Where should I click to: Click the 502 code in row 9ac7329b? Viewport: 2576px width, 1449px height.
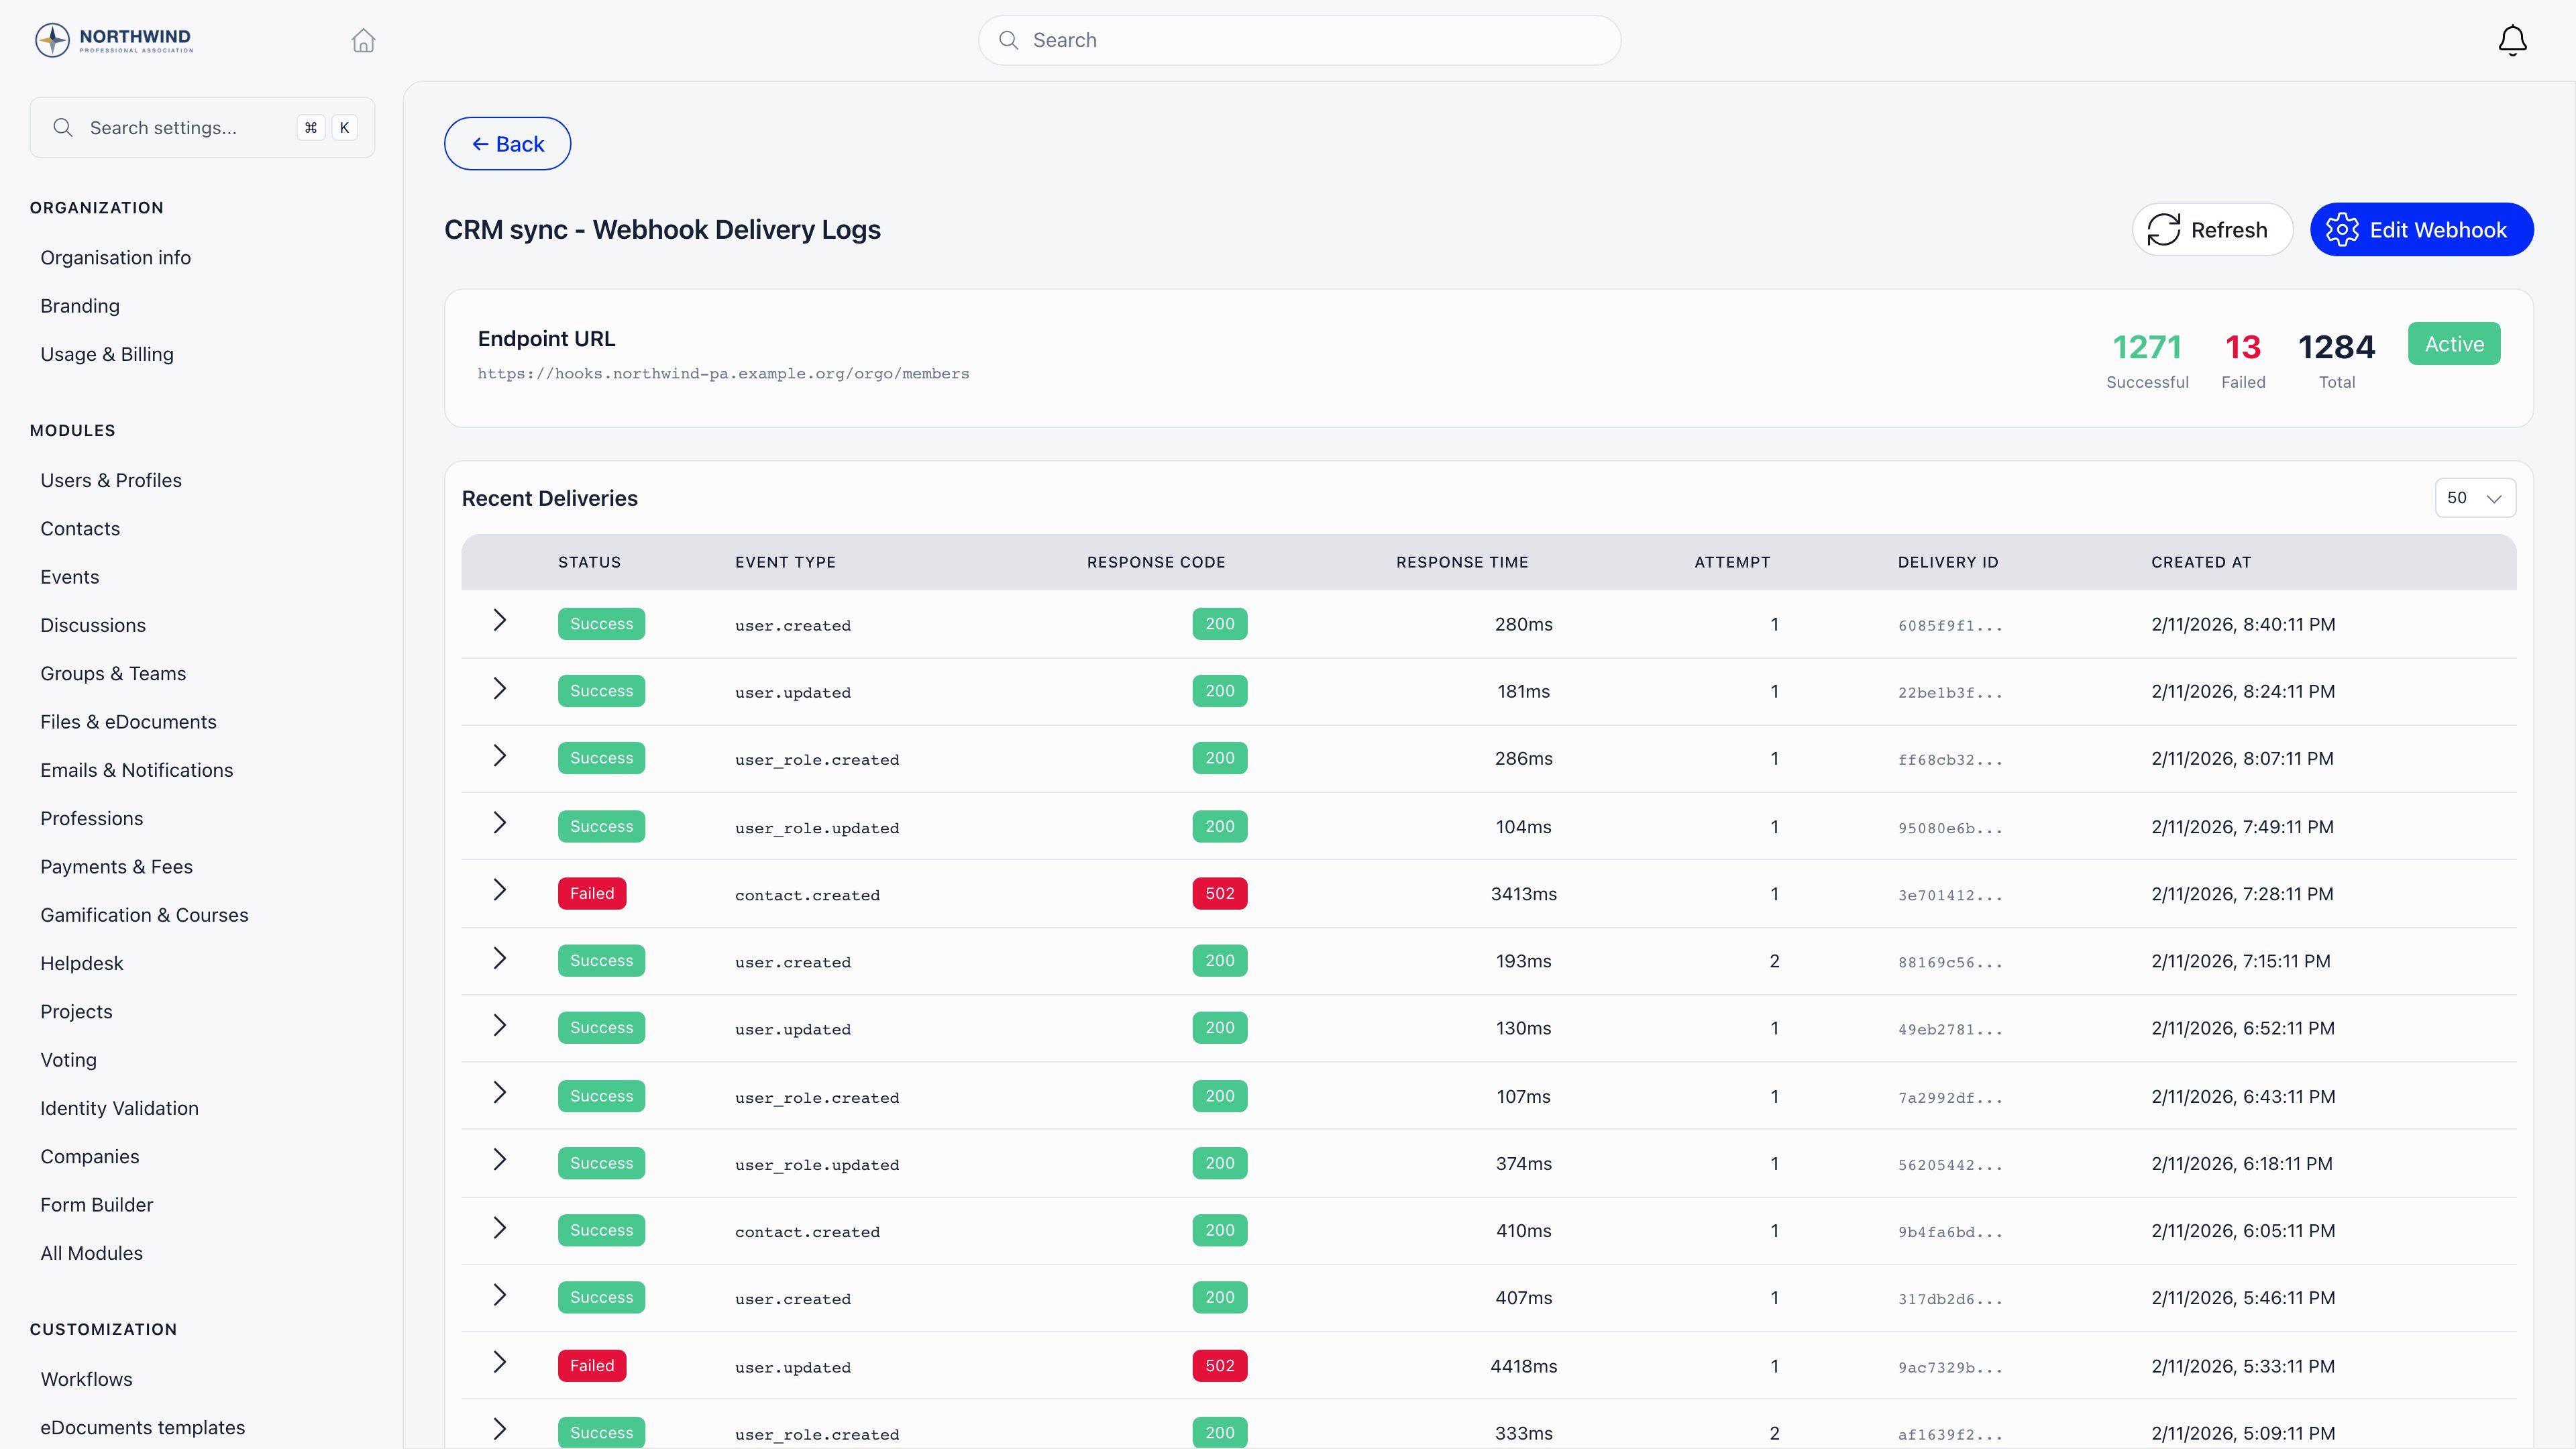coord(1219,1365)
